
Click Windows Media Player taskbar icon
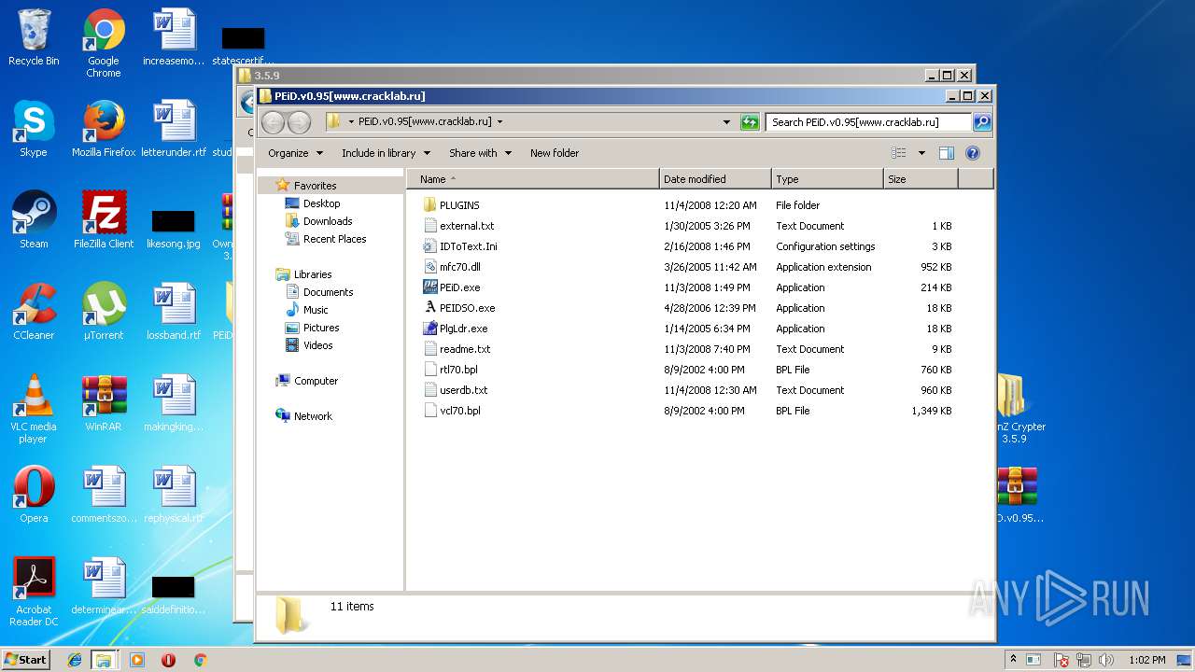(137, 660)
